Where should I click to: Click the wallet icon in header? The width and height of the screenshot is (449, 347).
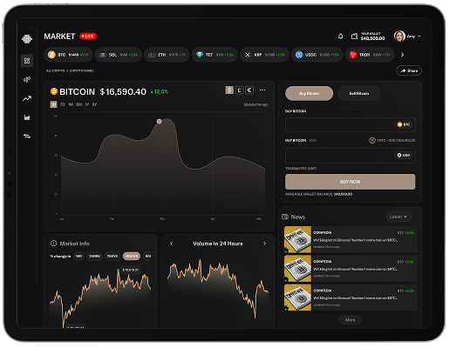(x=354, y=37)
